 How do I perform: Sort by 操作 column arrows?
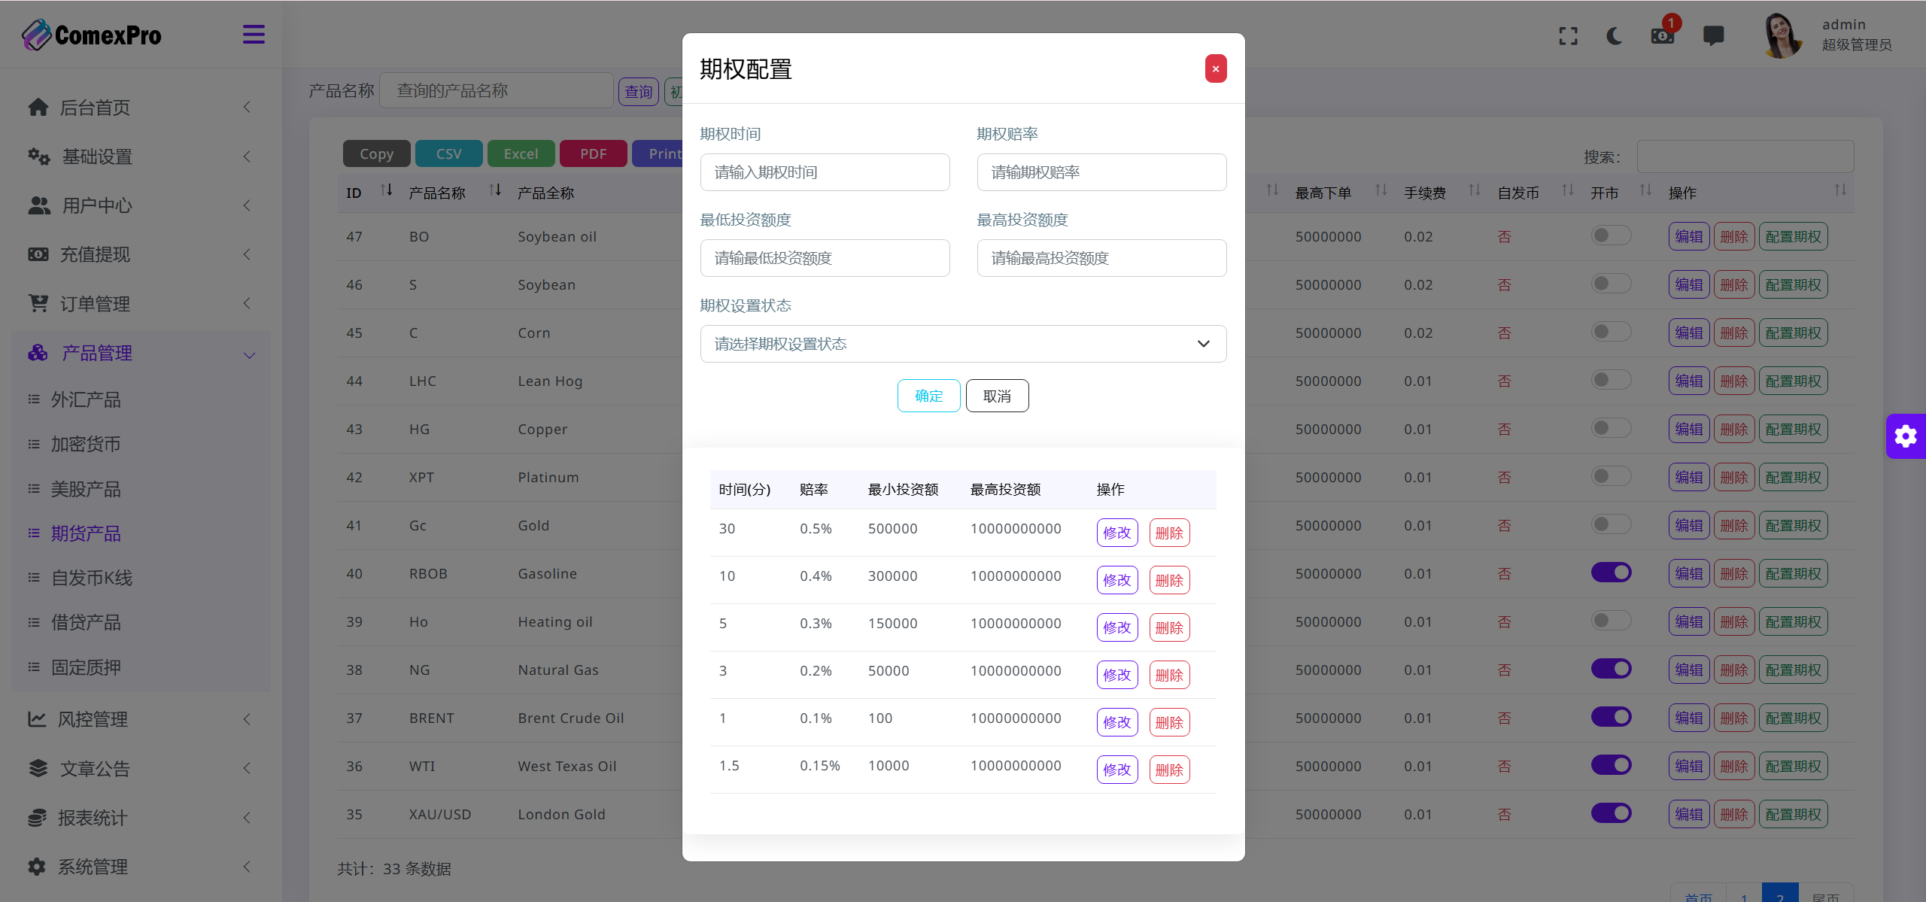(x=1840, y=190)
